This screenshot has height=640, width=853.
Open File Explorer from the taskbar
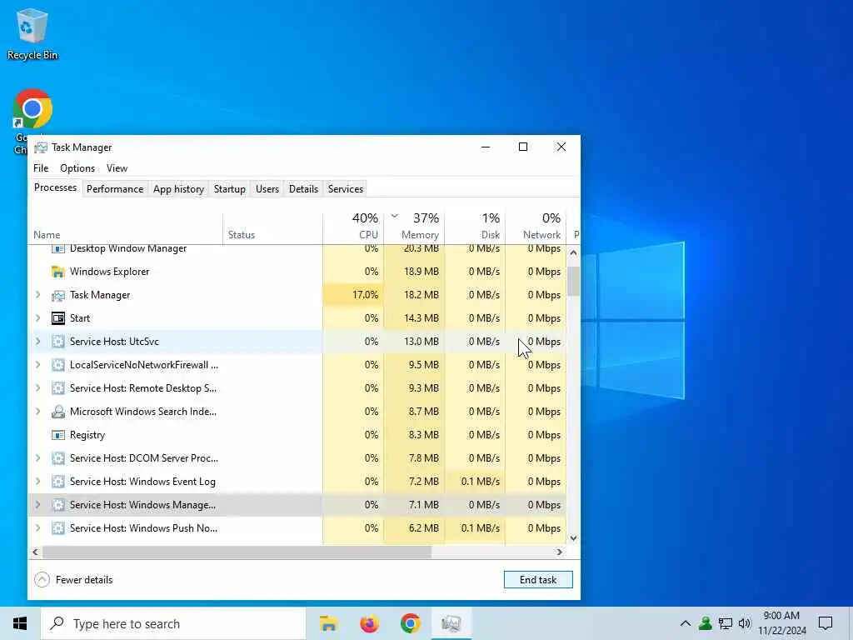tap(328, 623)
